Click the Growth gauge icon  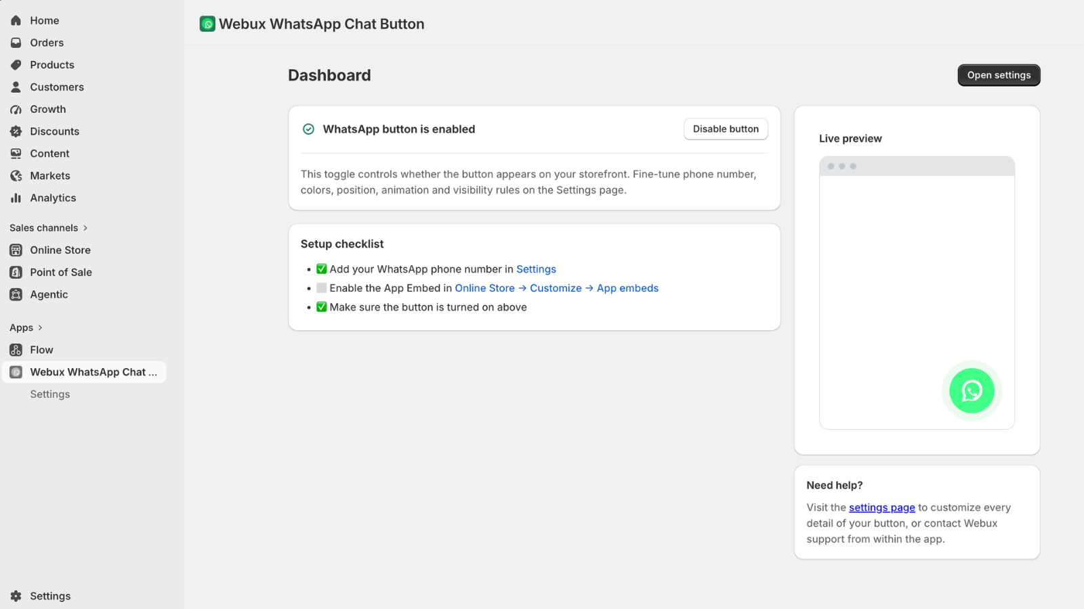tap(16, 110)
